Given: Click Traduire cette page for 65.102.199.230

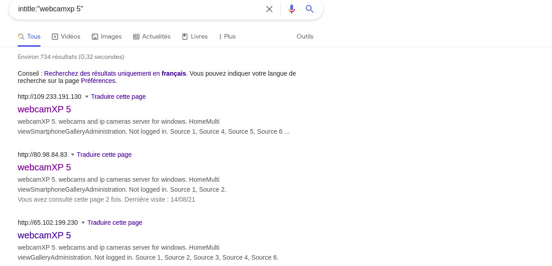Looking at the screenshot, I should pyautogui.click(x=114, y=222).
